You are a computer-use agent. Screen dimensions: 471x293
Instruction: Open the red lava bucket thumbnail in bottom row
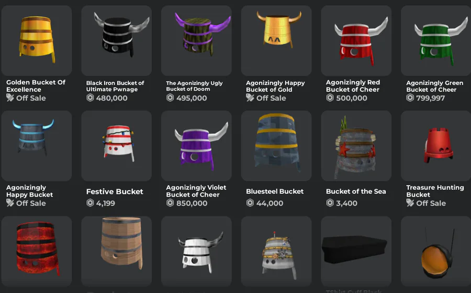click(x=36, y=251)
